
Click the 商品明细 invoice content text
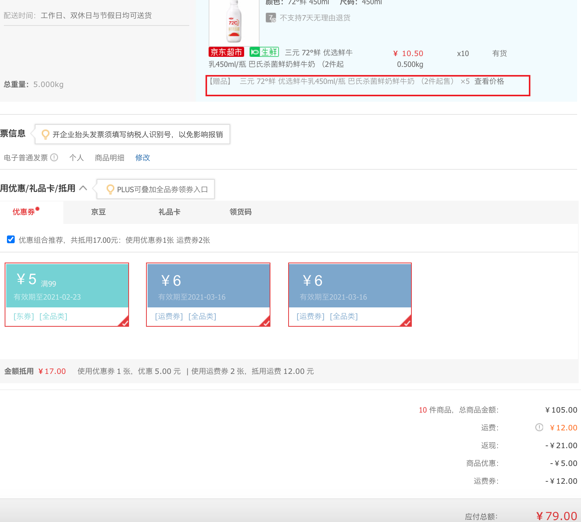110,158
